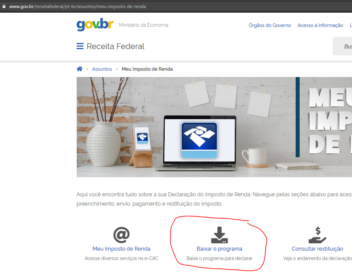Click the hand with dollar sign icon
Image resolution: width=352 pixels, height=274 pixels.
[317, 235]
